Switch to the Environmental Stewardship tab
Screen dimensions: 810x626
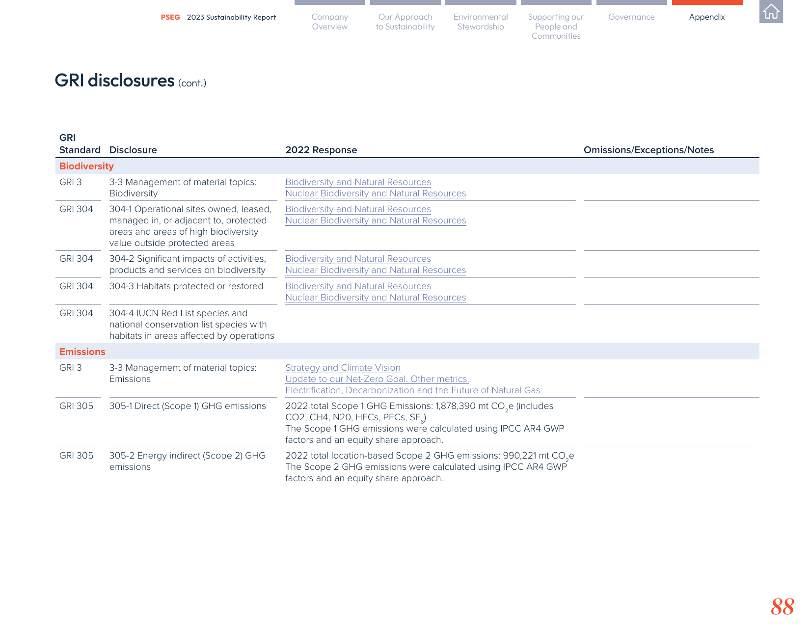point(481,22)
